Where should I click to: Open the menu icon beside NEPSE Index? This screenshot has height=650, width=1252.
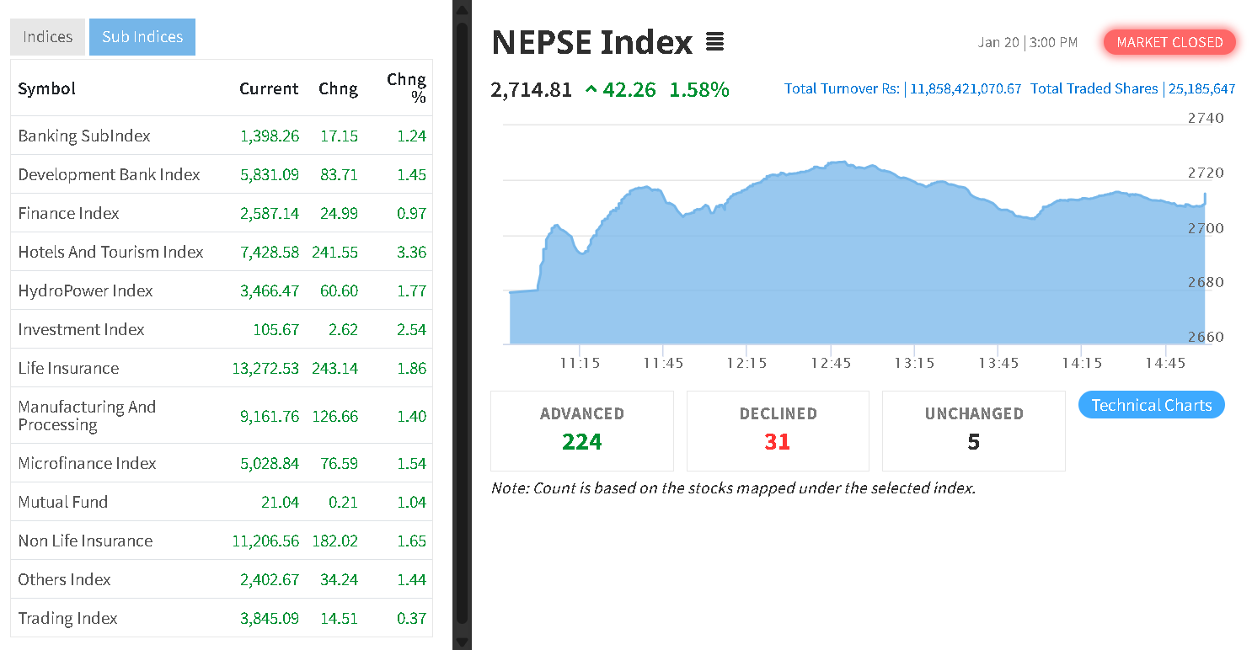(714, 42)
